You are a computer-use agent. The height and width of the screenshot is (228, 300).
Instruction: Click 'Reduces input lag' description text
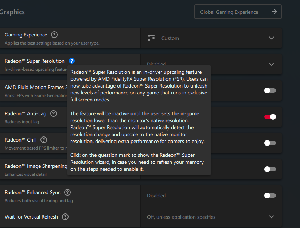coord(22,122)
